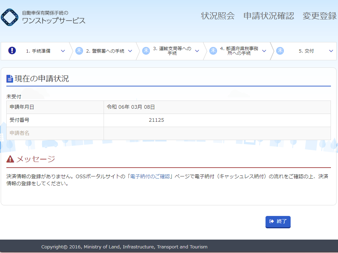Screen dimensions: 338x253
Task: Expand the 3. 運輸支局等への手続 chevron
Action: tap(197, 51)
